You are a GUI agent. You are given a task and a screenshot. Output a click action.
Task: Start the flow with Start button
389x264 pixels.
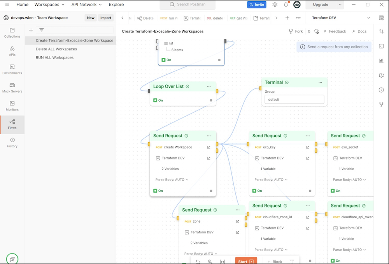246,261
